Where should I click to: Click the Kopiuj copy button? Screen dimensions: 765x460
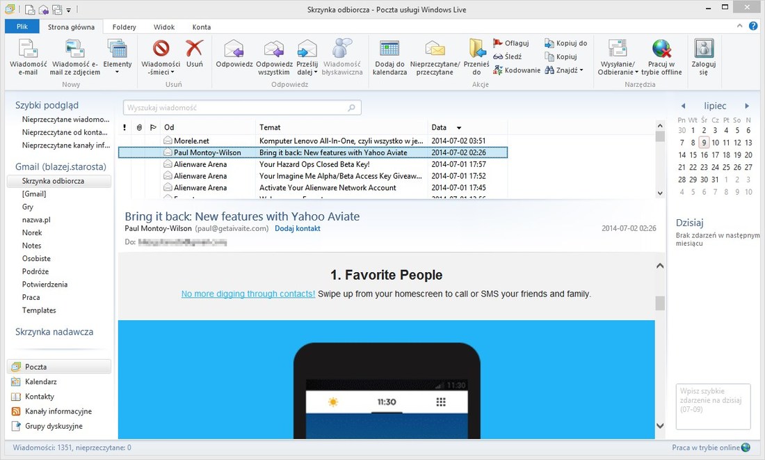pos(561,56)
